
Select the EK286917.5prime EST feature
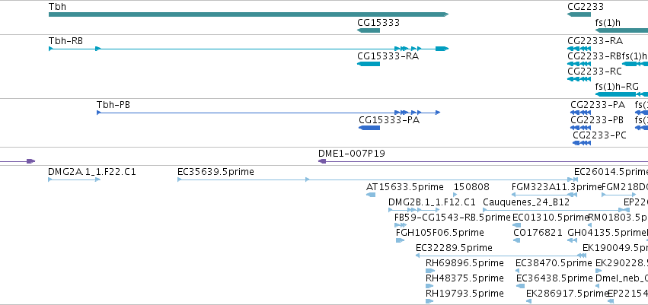(530, 302)
